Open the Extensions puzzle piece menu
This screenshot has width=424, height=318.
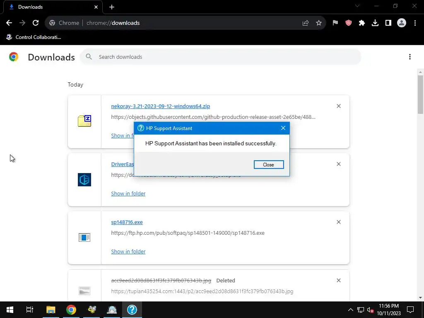click(362, 23)
